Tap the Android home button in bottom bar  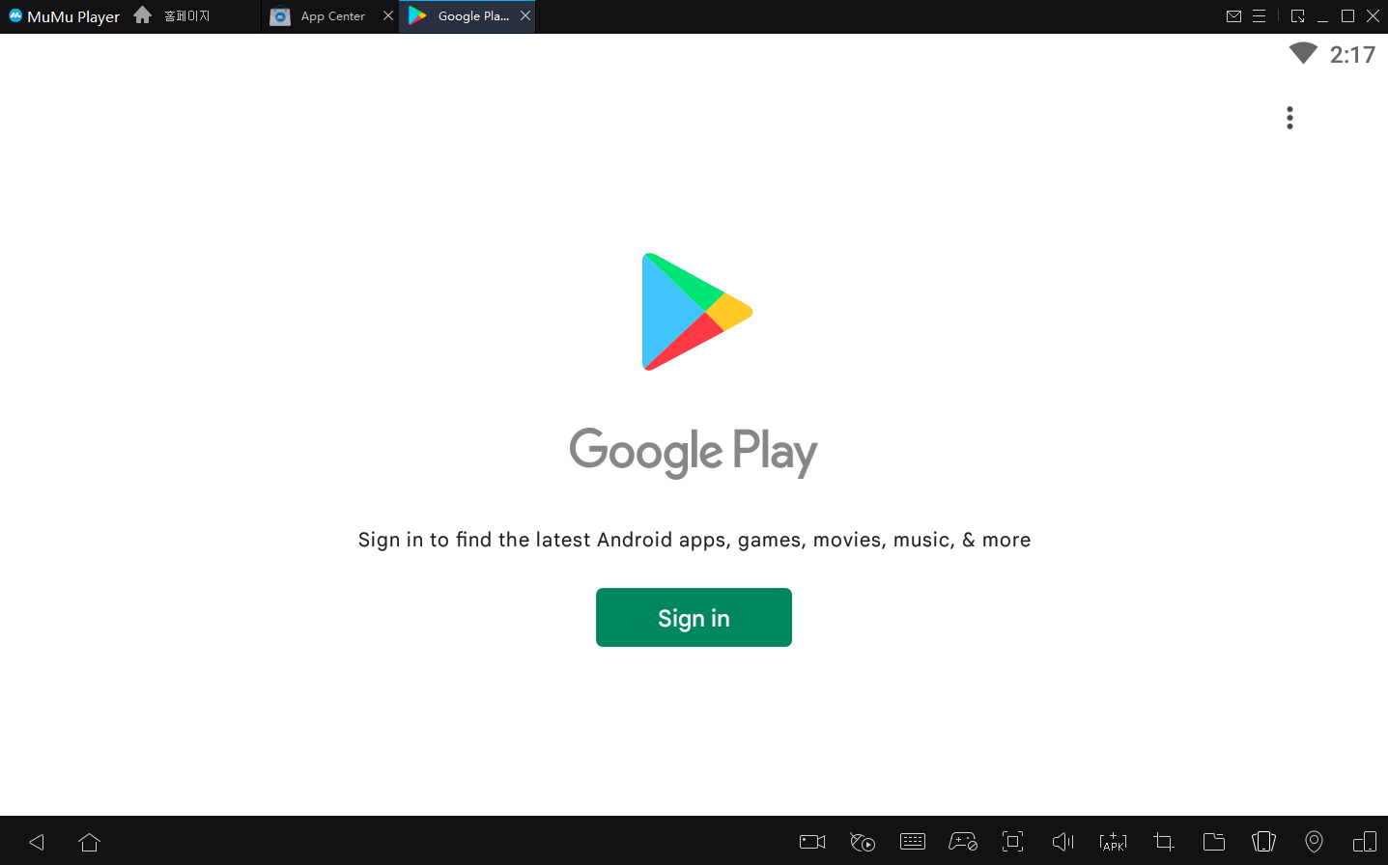90,842
